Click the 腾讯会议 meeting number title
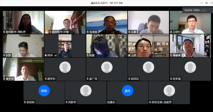The image size is (213, 112). (x=107, y=3)
